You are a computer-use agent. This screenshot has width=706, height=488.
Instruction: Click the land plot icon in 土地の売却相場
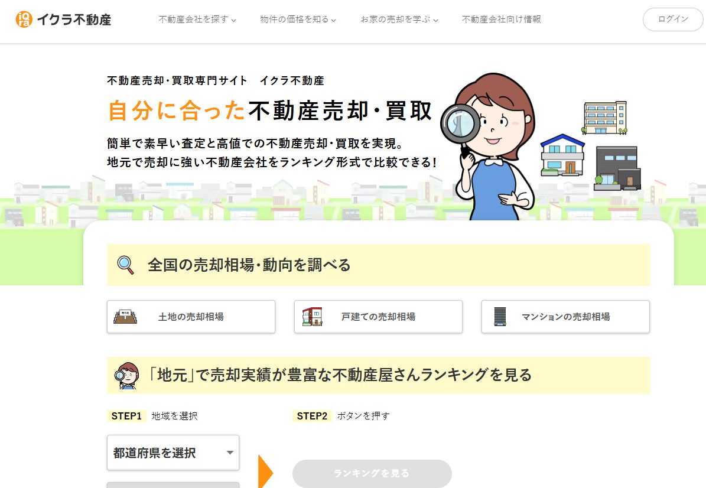[x=125, y=317]
